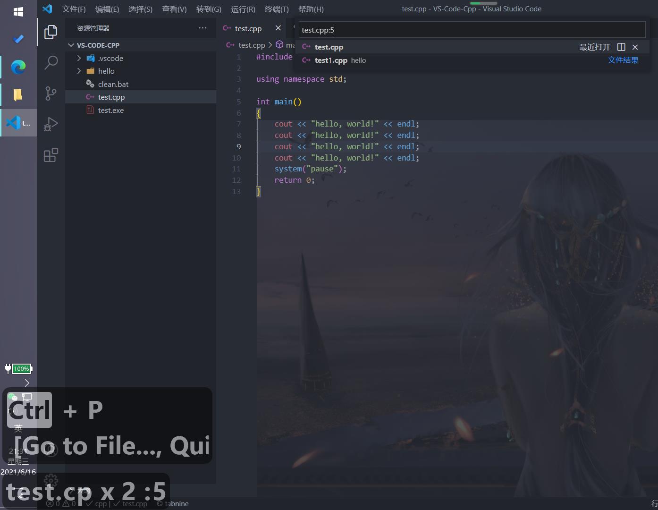Show hidden tray icons chevron

pos(27,383)
